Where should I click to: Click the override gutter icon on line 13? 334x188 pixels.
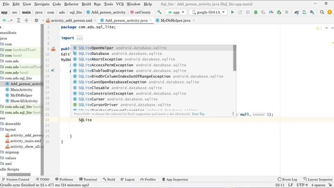click(x=53, y=70)
